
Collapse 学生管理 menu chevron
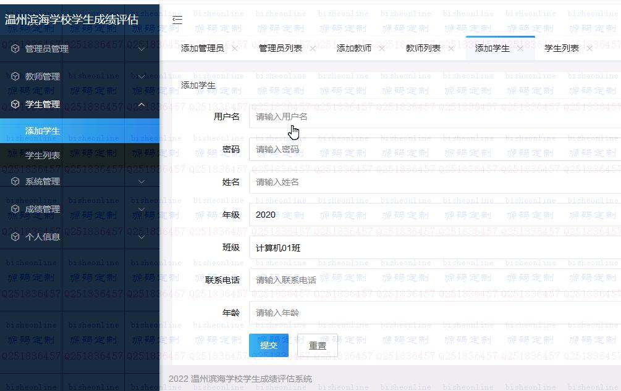pos(142,105)
